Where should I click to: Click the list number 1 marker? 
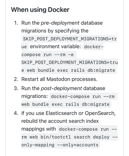[16, 23]
